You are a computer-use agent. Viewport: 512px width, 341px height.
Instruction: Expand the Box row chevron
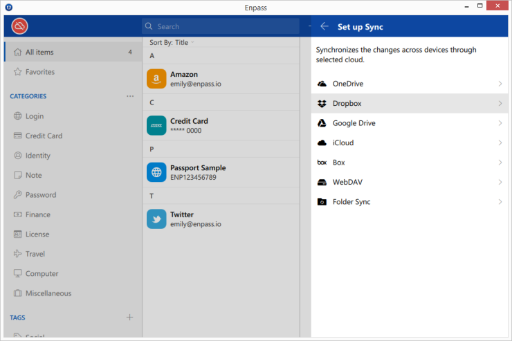(500, 163)
